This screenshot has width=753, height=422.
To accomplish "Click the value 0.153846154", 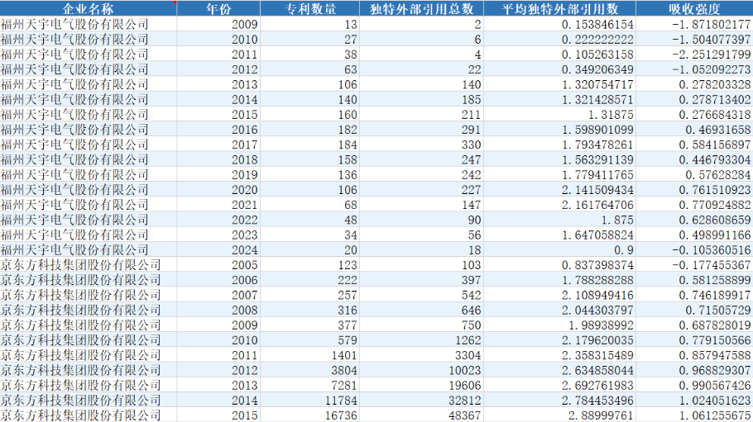I will 559,24.
